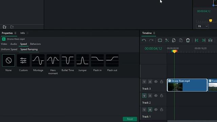
Task: Toggle video V button on Track 3
Action: coord(144,82)
